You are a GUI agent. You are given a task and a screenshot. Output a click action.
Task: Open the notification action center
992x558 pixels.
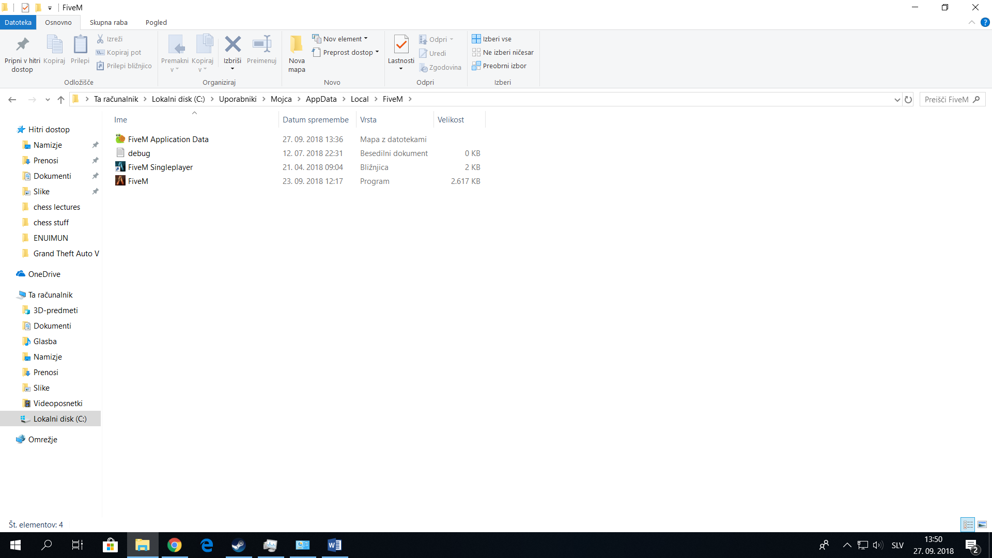pos(972,545)
